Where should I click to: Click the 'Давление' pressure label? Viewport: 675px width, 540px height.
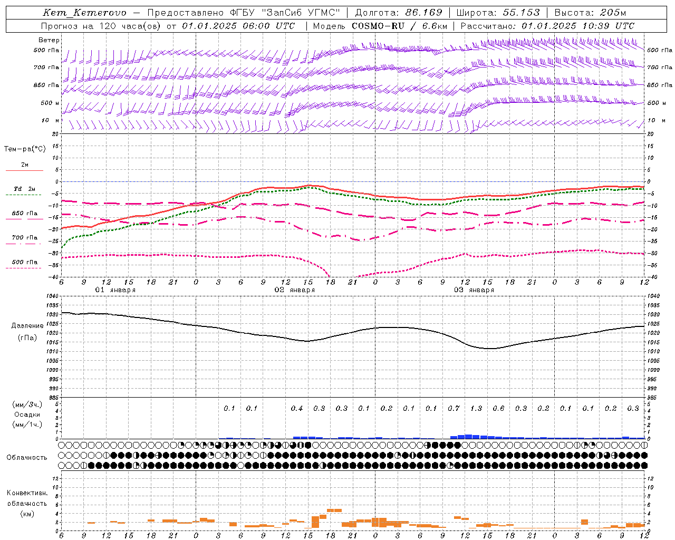point(27,325)
